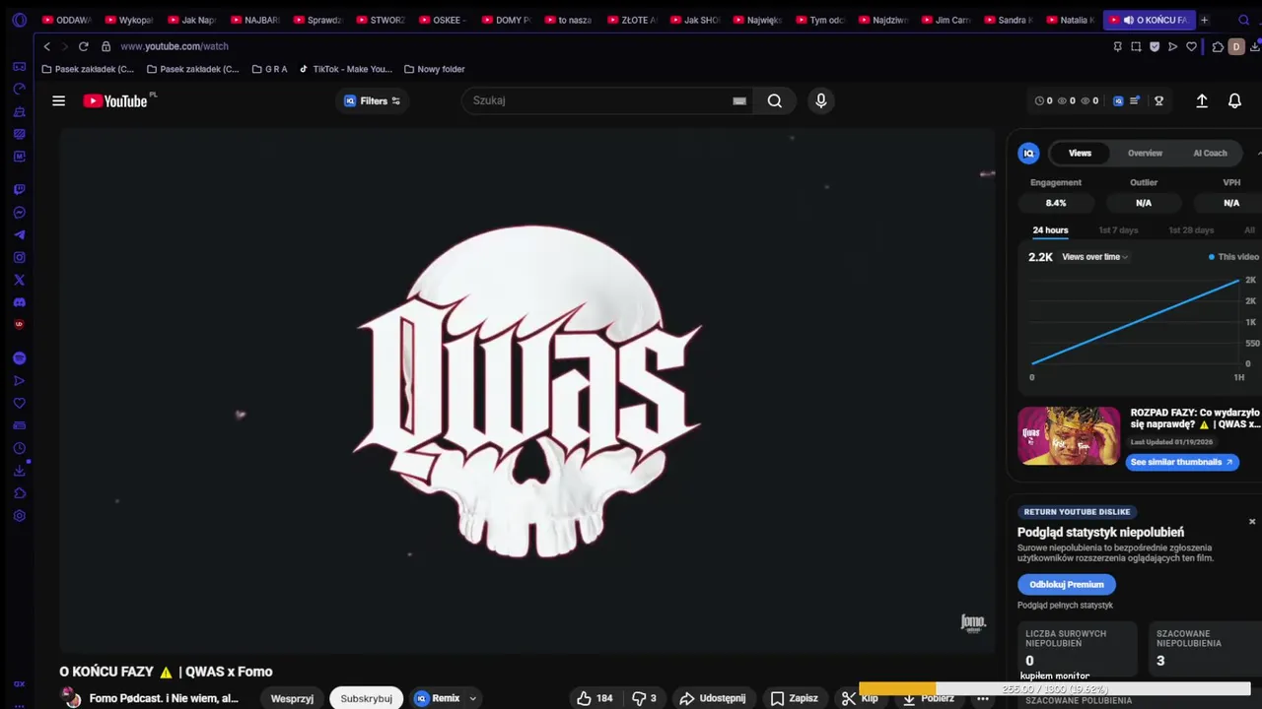Open TikTok - Make You bookmark
1262x709 pixels.
pos(345,69)
